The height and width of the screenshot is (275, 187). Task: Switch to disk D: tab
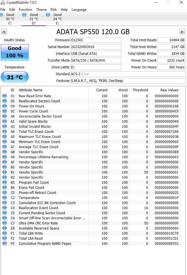34,19
